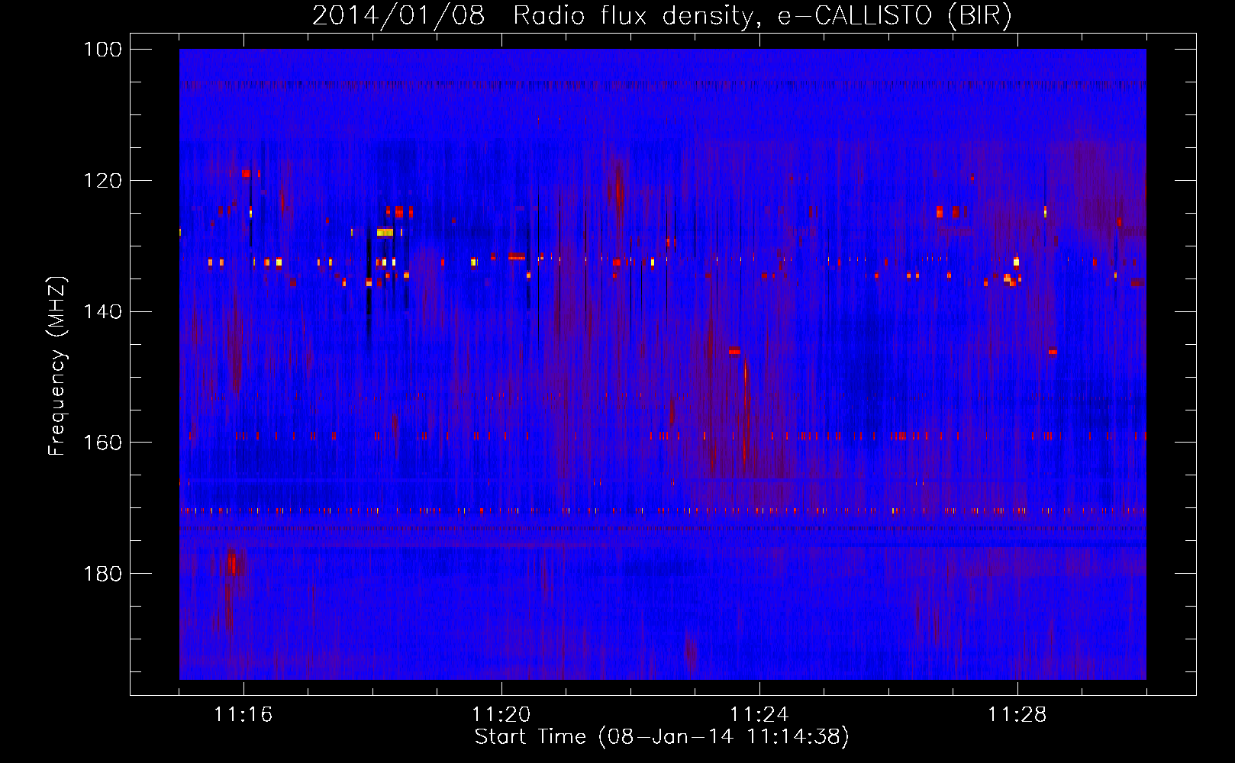Viewport: 1235px width, 763px height.
Task: Click the frequency tick label 140
Action: click(x=103, y=311)
